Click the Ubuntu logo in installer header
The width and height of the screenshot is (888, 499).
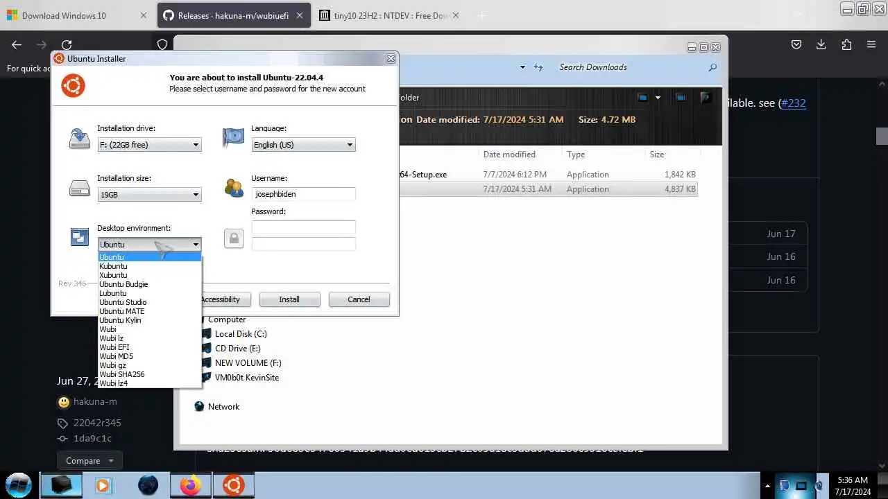pos(73,86)
